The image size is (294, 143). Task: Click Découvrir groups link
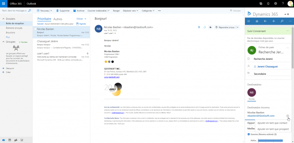click(10, 68)
